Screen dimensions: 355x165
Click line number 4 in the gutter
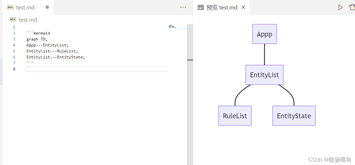pyautogui.click(x=14, y=45)
